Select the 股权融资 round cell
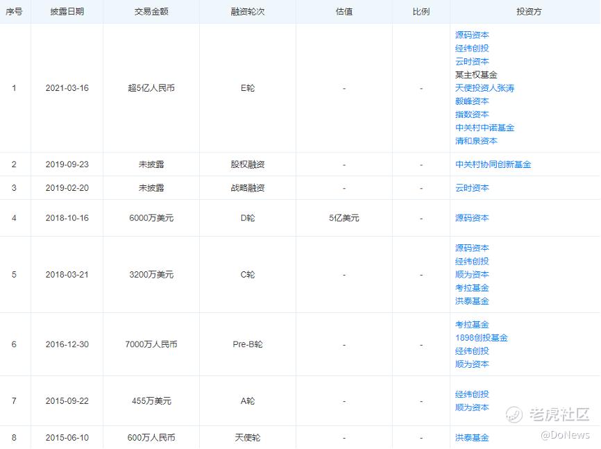 tap(248, 164)
